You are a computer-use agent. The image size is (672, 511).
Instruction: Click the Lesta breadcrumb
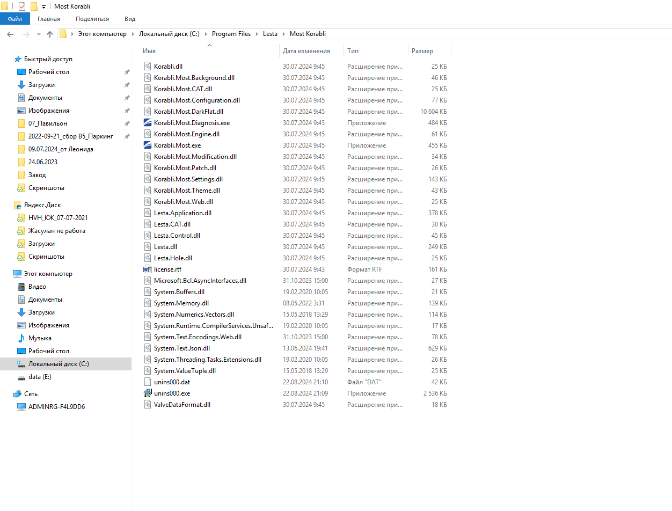(x=270, y=34)
